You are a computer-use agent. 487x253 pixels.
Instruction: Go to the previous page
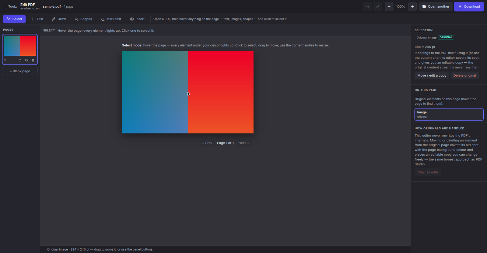[207, 143]
